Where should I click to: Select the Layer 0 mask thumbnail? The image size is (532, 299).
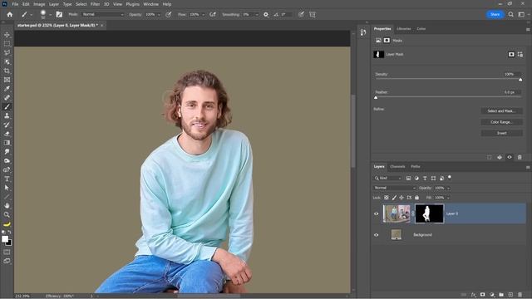click(x=429, y=213)
